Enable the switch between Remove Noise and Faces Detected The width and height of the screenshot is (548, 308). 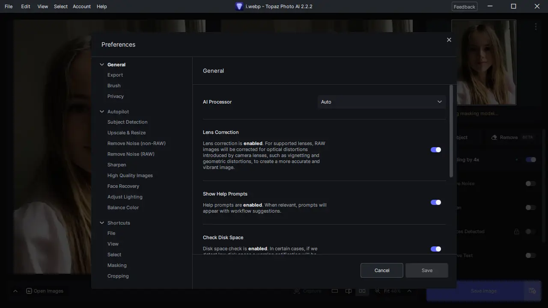531,207
